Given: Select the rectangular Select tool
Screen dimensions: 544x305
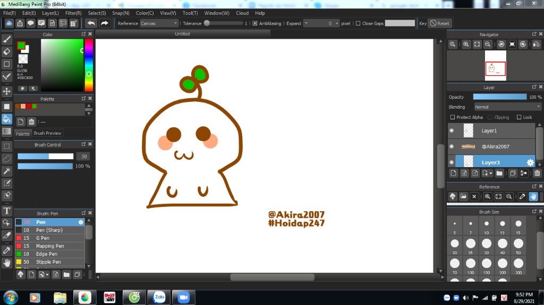Looking at the screenshot, I should 6,146.
